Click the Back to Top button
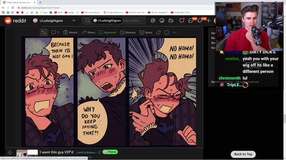The height and width of the screenshot is (160, 286). tap(243, 154)
